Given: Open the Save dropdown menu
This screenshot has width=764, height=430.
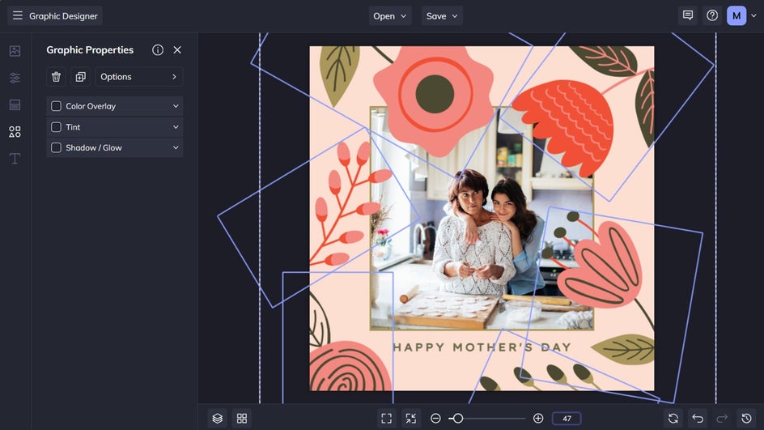Looking at the screenshot, I should [x=442, y=16].
